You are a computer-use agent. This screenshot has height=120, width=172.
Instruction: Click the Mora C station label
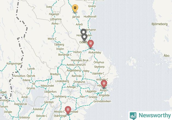pyautogui.click(x=52, y=39)
